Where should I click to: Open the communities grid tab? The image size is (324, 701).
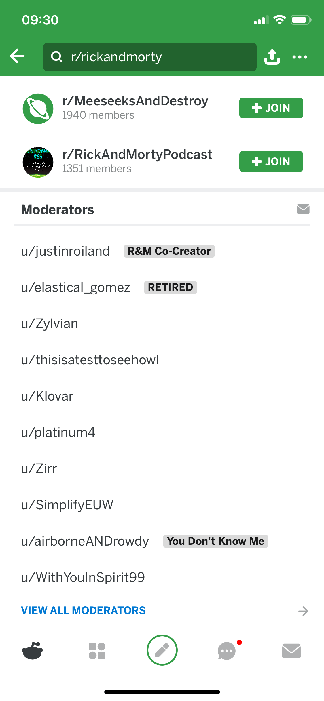pyautogui.click(x=97, y=651)
